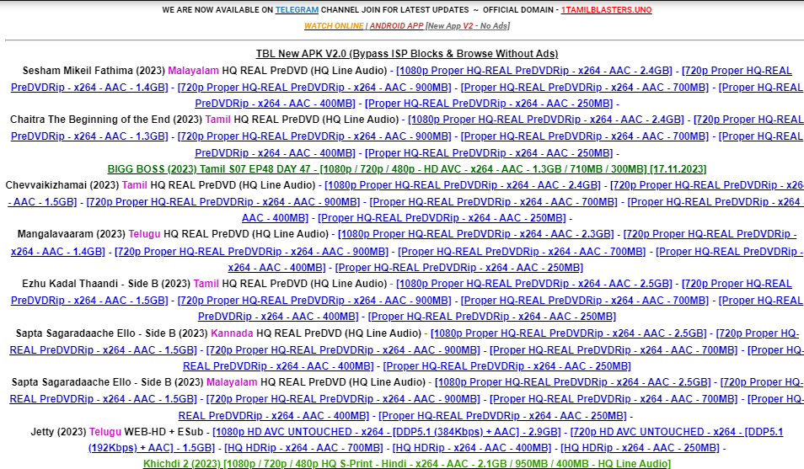Open Jetty HQ HDRip 250MB link
Screen dimensions: 804x469
click(x=640, y=448)
